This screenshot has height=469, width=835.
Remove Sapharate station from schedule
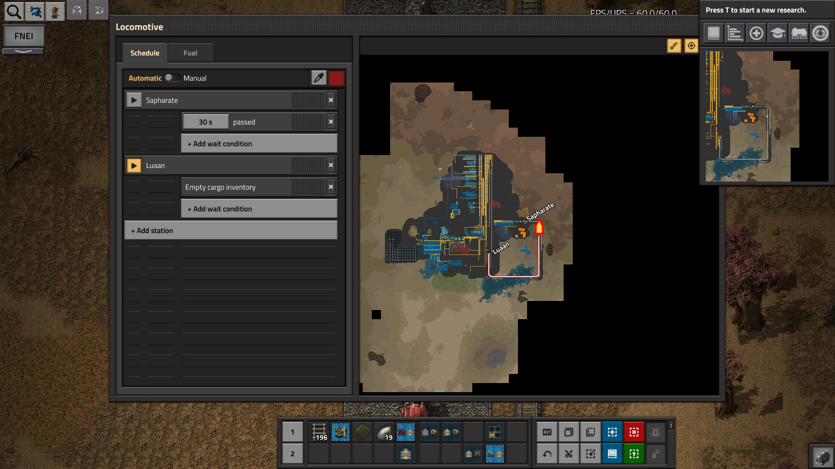[x=331, y=100]
